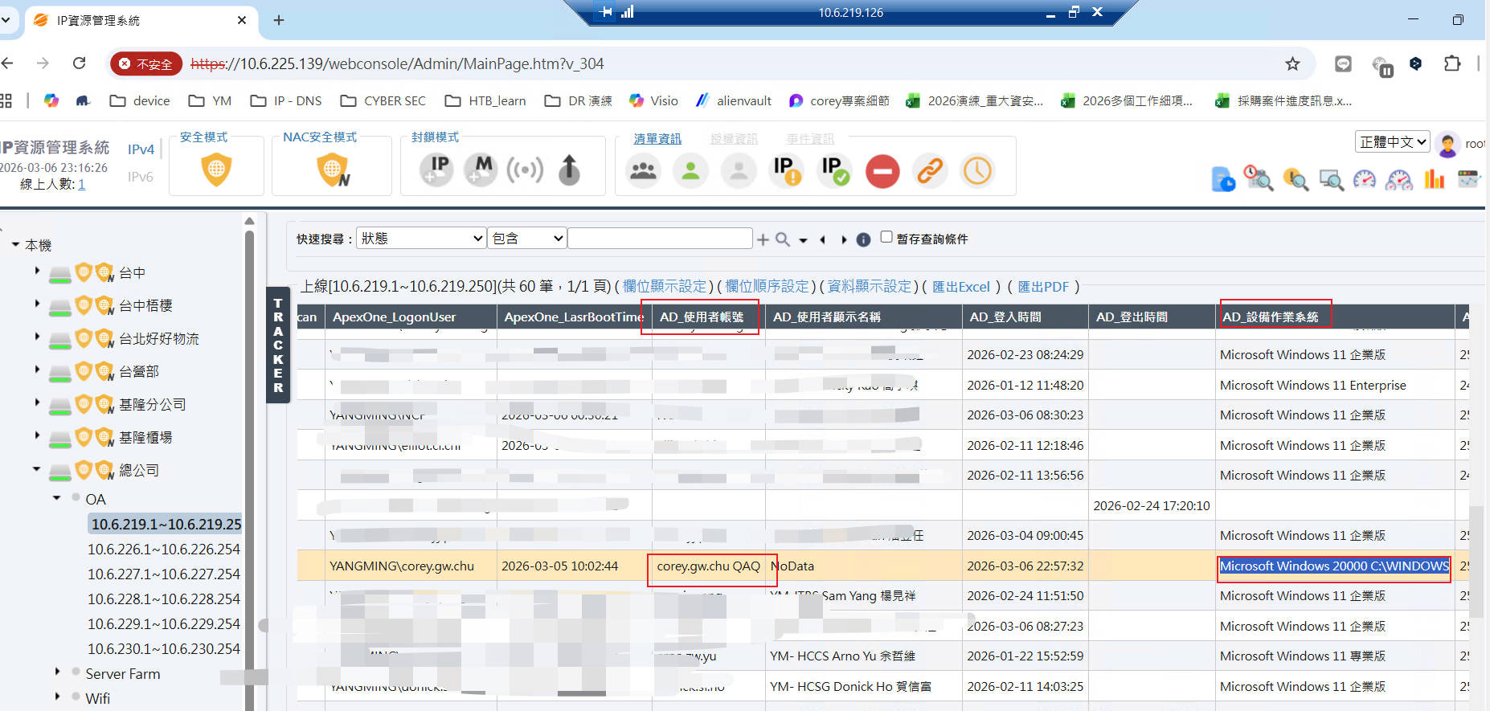Reload the browser page
Image resolution: width=1490 pixels, height=711 pixels.
(x=79, y=63)
